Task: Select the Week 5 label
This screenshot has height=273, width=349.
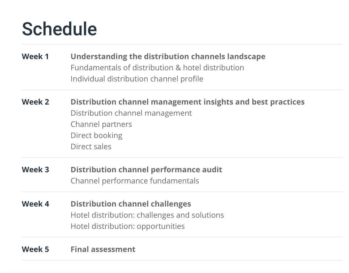Action: pyautogui.click(x=35, y=249)
